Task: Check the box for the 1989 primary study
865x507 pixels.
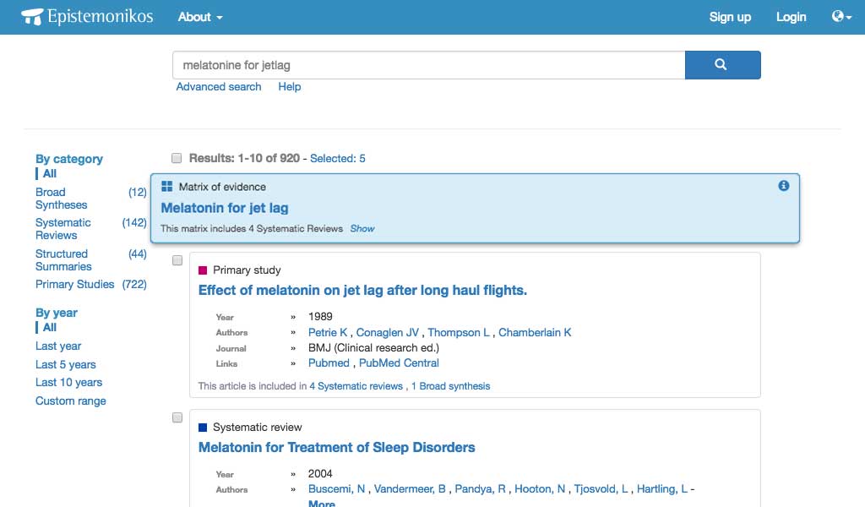Action: tap(177, 261)
